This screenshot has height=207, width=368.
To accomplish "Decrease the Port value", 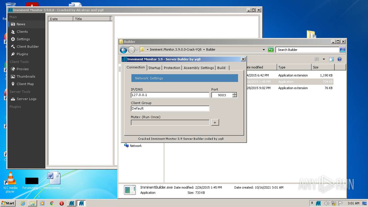I will pos(235,96).
